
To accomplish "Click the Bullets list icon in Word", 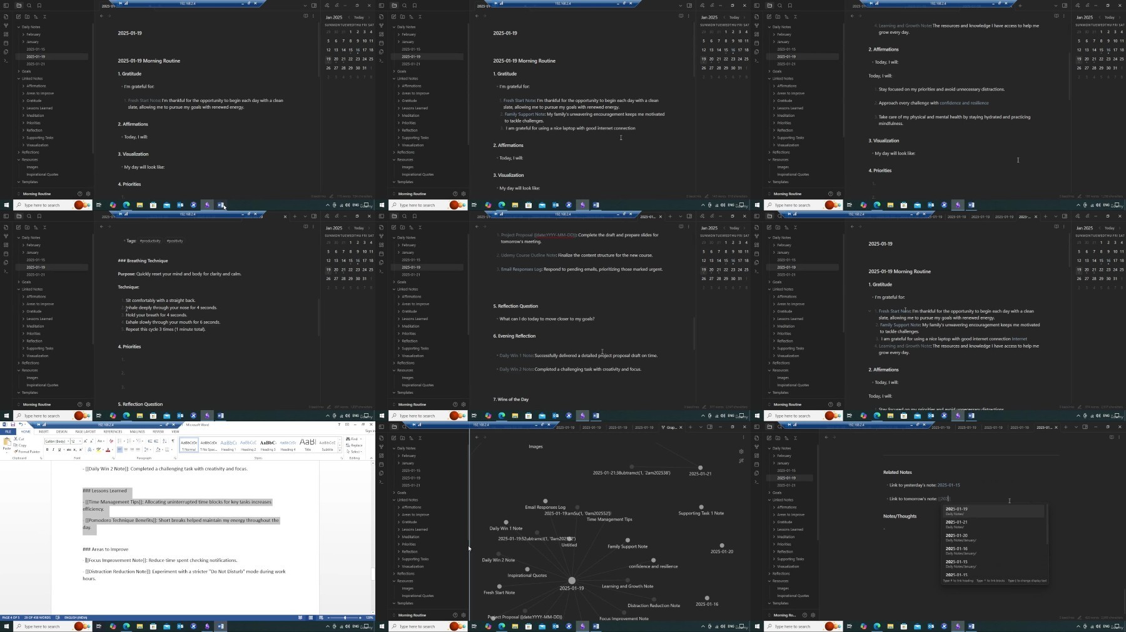I will pyautogui.click(x=119, y=441).
